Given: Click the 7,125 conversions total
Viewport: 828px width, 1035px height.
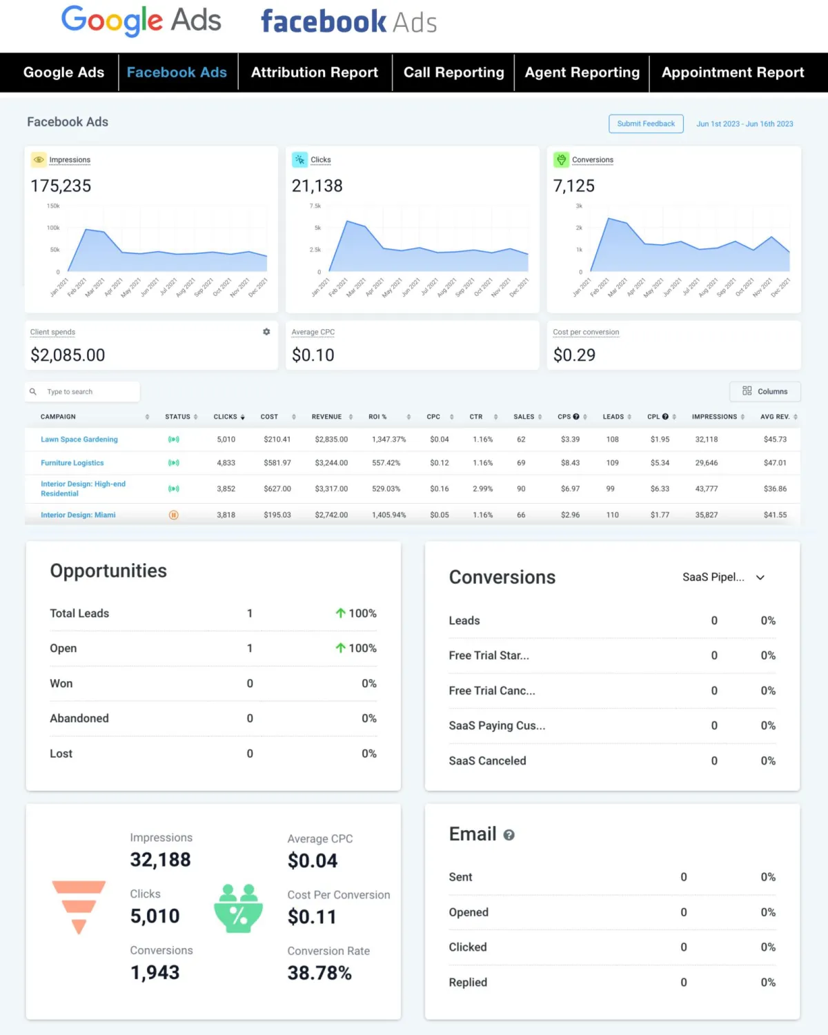Looking at the screenshot, I should coord(574,186).
